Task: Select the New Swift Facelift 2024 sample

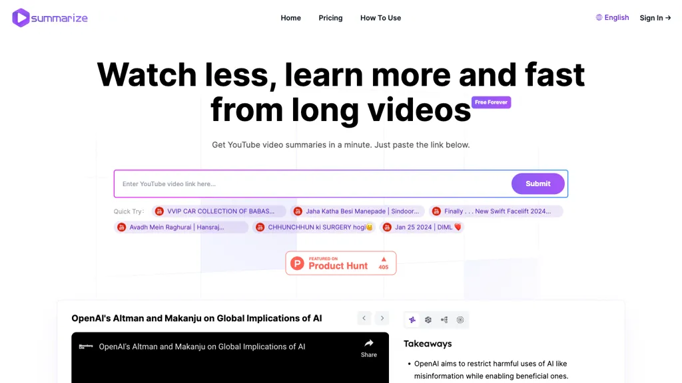Action: pos(496,211)
